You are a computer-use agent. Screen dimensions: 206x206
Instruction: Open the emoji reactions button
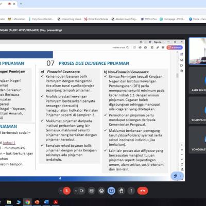tap(101, 191)
